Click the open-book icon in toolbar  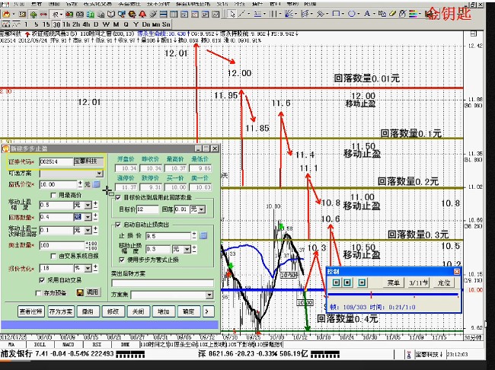111,14
